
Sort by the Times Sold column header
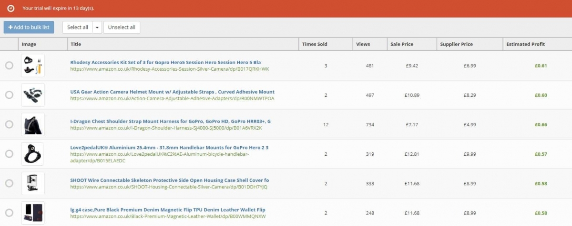(315, 44)
